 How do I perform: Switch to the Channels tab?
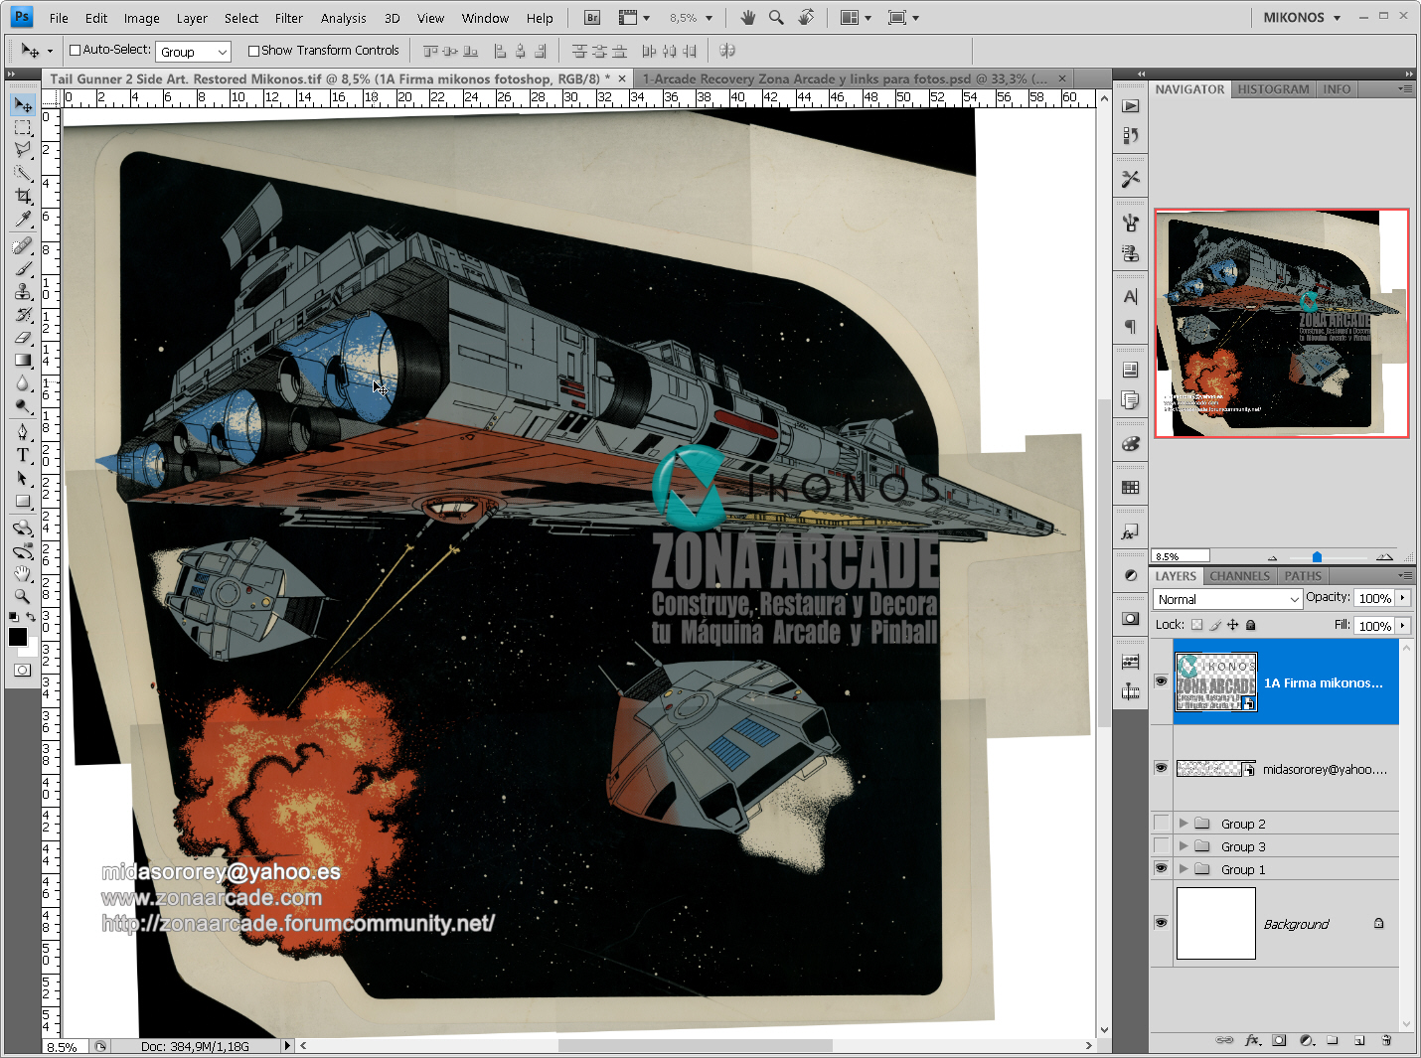pyautogui.click(x=1239, y=575)
